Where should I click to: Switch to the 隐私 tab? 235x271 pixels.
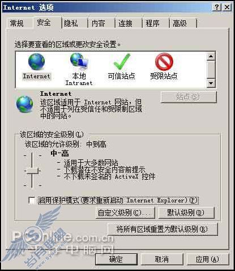click(71, 23)
